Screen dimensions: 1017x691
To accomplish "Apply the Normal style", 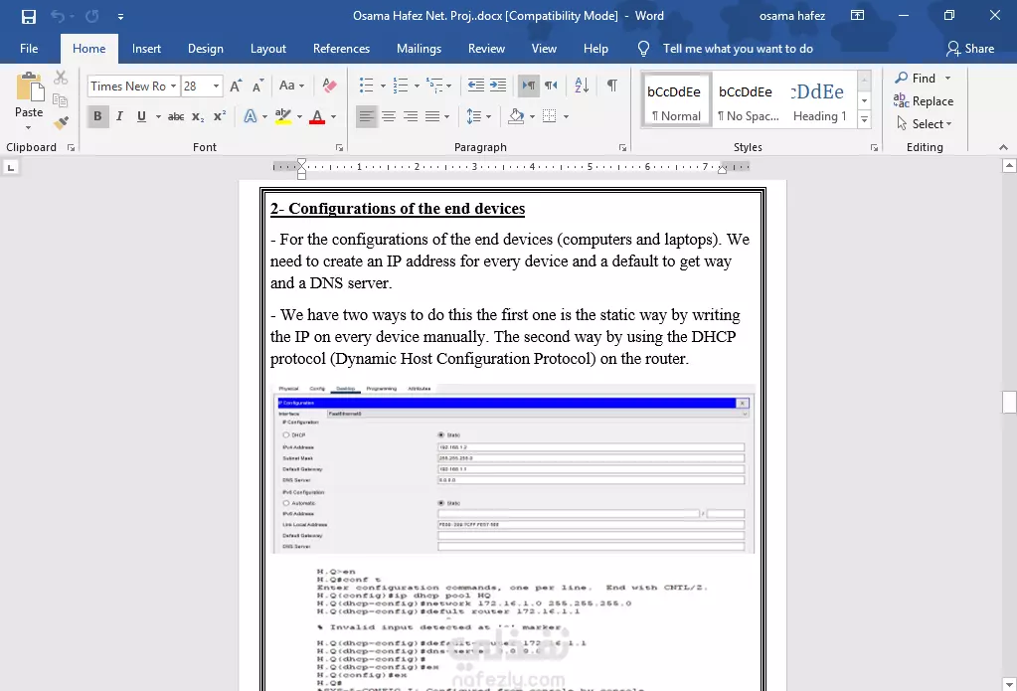I will 676,100.
